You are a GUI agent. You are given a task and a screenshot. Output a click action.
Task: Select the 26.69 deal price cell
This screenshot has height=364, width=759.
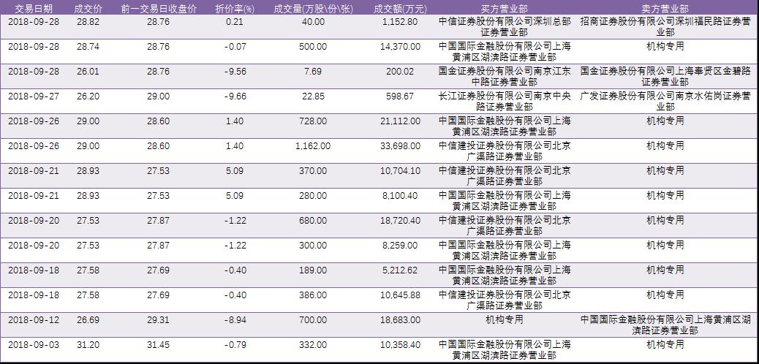click(88, 319)
